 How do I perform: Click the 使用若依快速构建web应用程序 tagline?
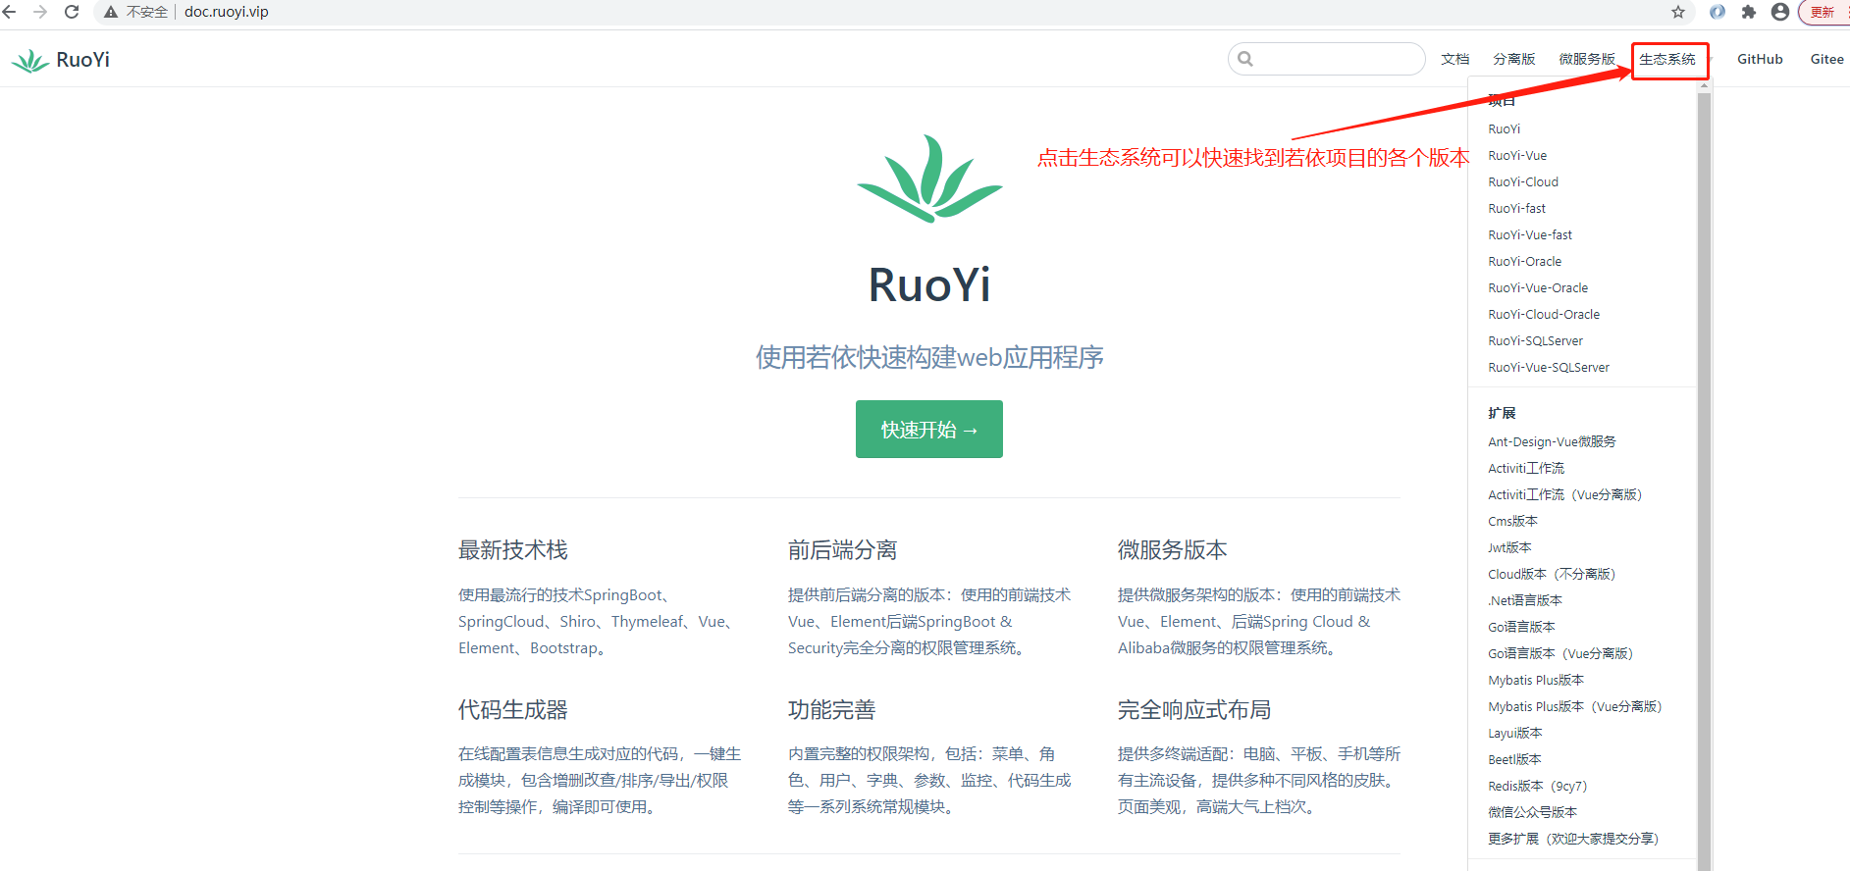(x=929, y=357)
